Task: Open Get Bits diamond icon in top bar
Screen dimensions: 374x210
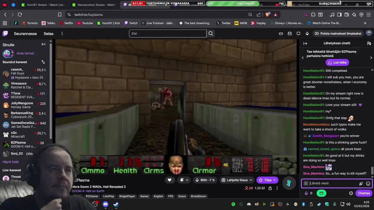Action: coord(307,34)
